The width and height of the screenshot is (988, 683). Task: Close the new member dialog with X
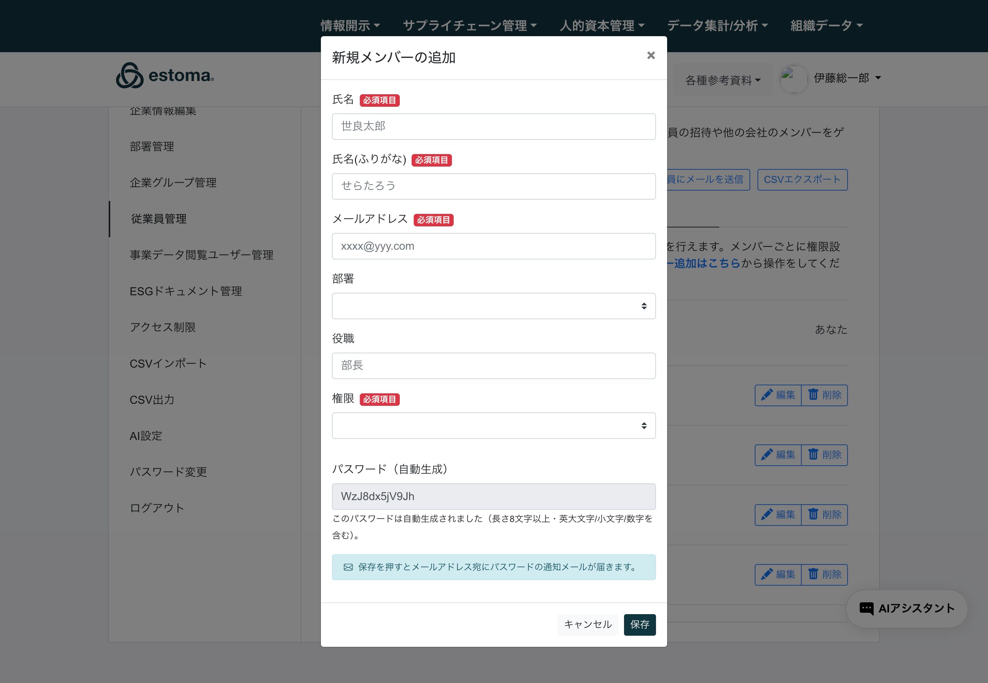650,56
